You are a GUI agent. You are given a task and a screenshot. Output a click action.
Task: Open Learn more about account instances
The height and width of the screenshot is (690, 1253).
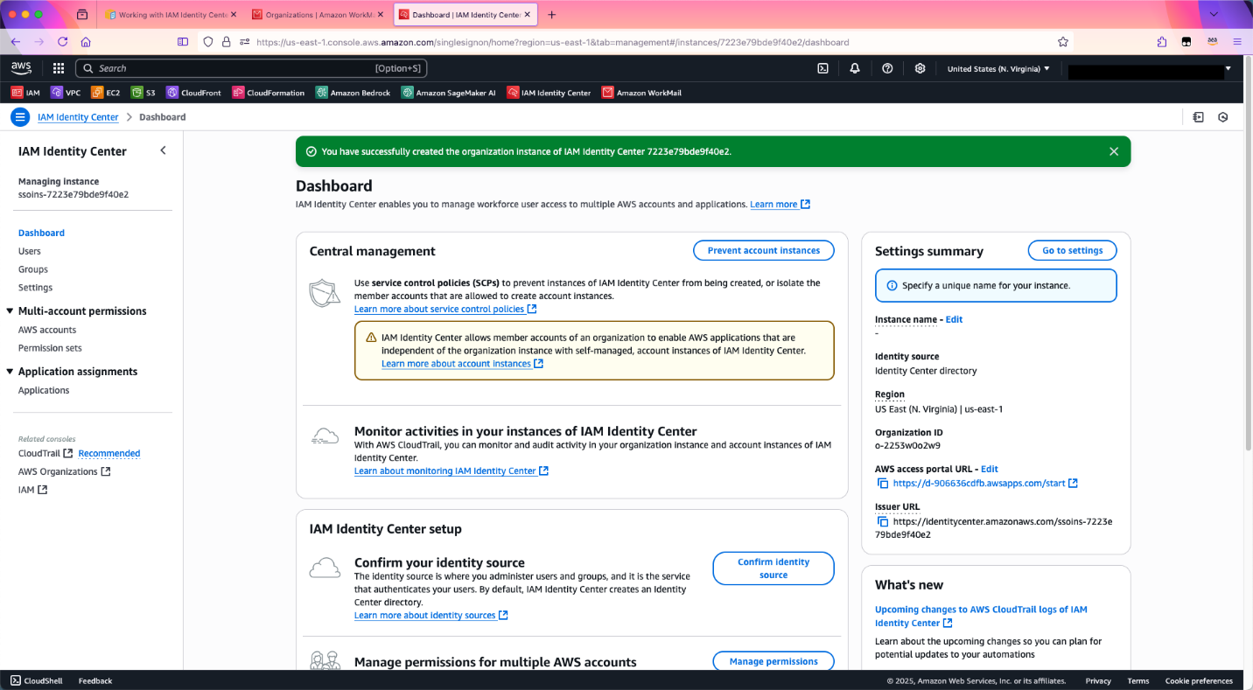(462, 364)
